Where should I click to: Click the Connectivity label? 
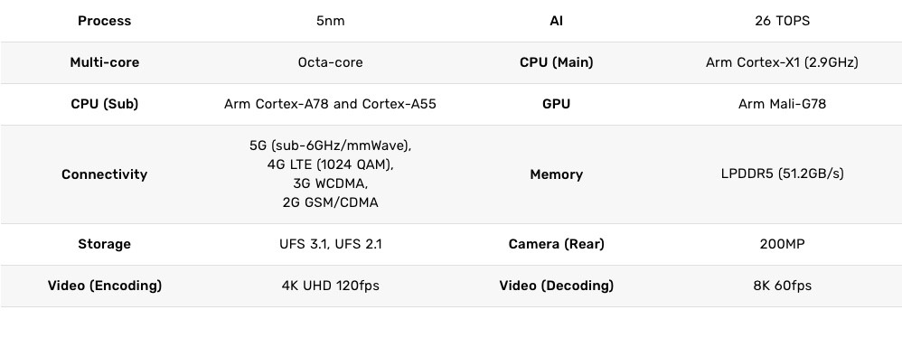coord(104,174)
